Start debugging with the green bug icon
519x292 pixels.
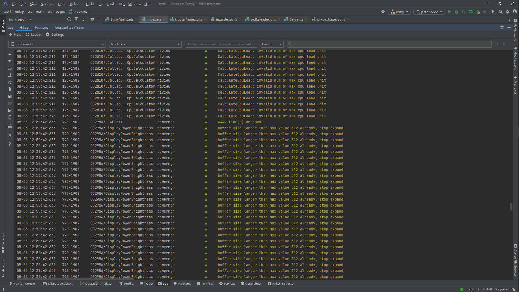457,12
